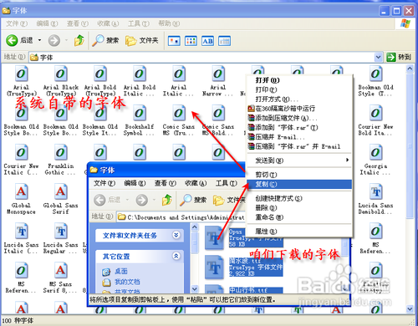
Task: Choose 添加到压缩文件(A) in context menu
Action: point(299,118)
